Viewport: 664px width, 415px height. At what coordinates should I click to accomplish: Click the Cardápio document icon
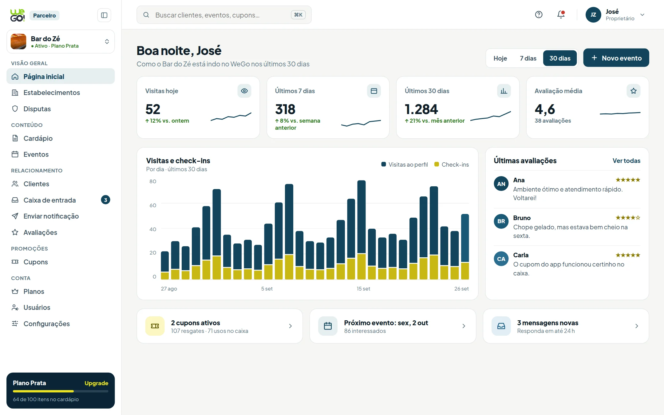point(15,138)
